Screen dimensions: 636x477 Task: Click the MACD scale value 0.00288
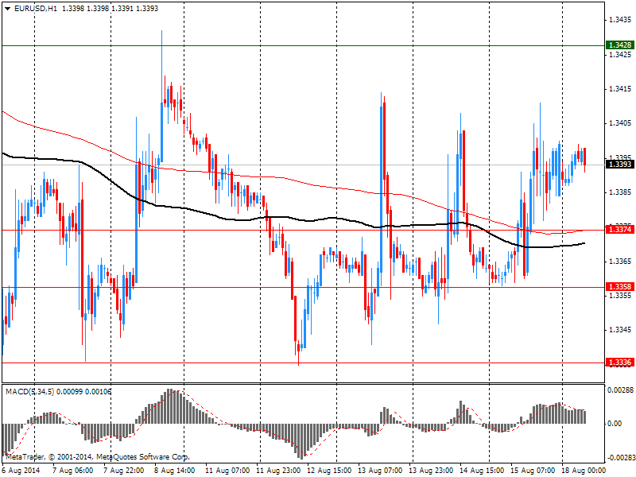coord(620,390)
